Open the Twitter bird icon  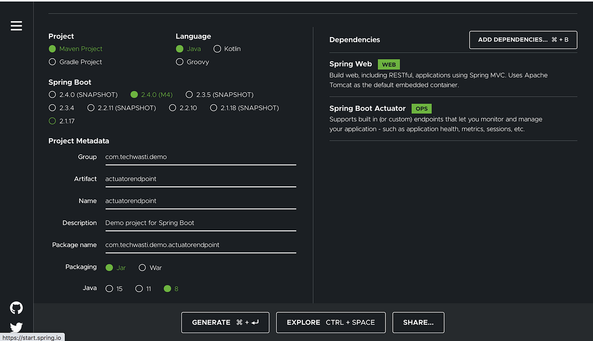pyautogui.click(x=16, y=328)
